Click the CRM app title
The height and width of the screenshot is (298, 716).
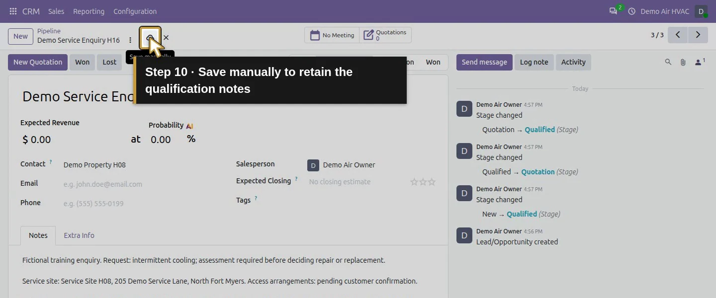click(x=31, y=11)
